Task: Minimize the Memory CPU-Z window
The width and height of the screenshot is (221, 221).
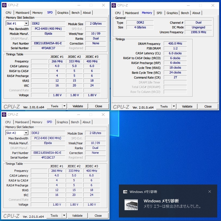Action: pos(188,5)
